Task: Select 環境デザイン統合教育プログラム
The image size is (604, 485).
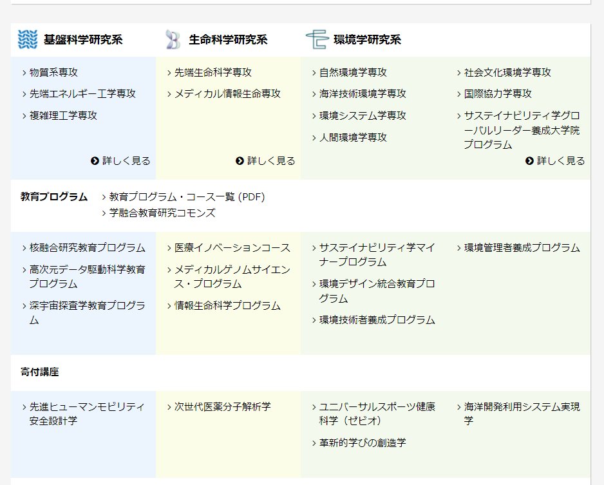Action: click(x=377, y=291)
